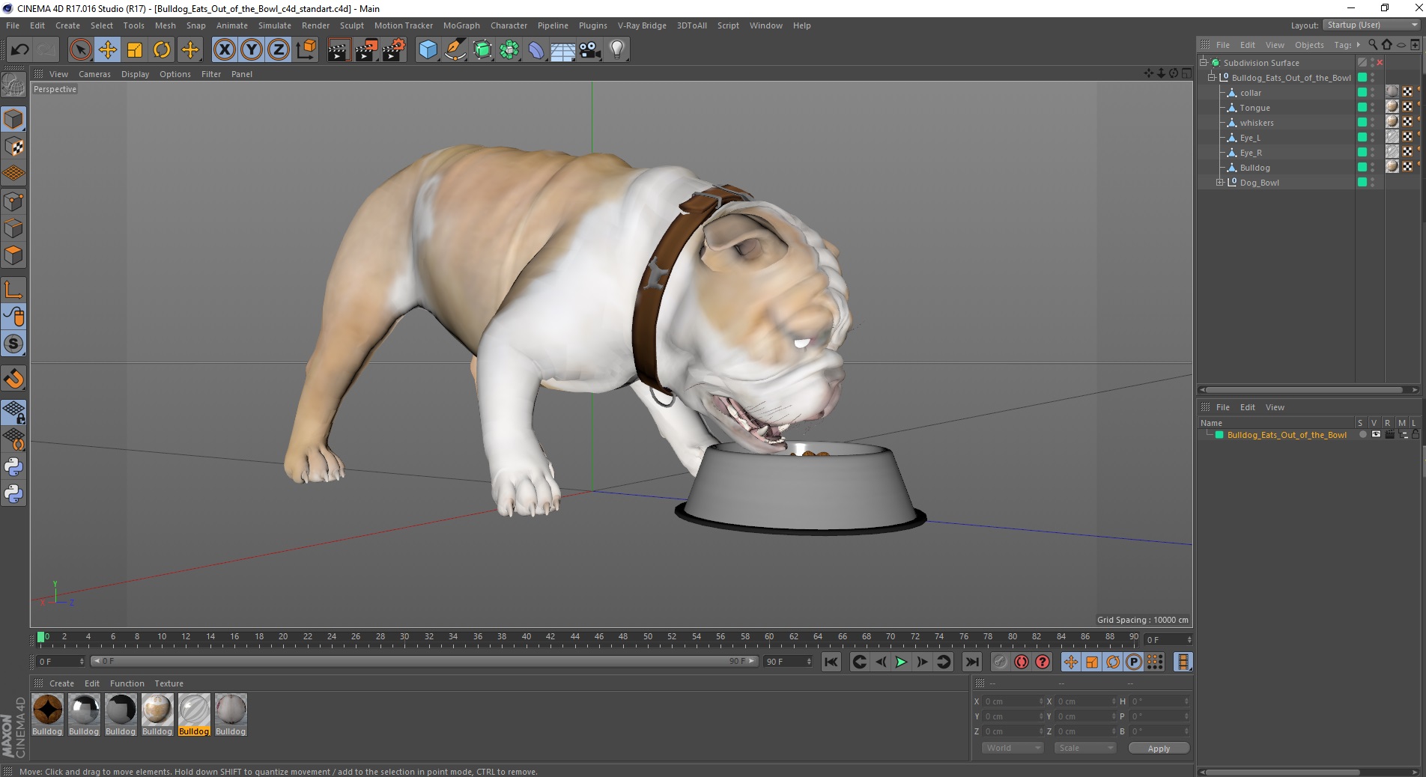
Task: Activate the Move tool in toolbar
Action: [x=108, y=50]
